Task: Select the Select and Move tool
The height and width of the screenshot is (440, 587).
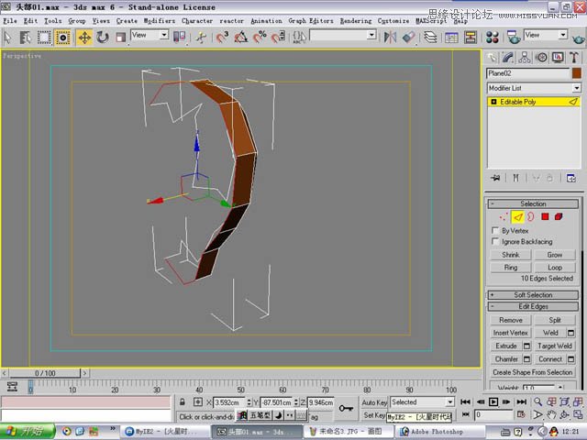Action: [x=84, y=38]
